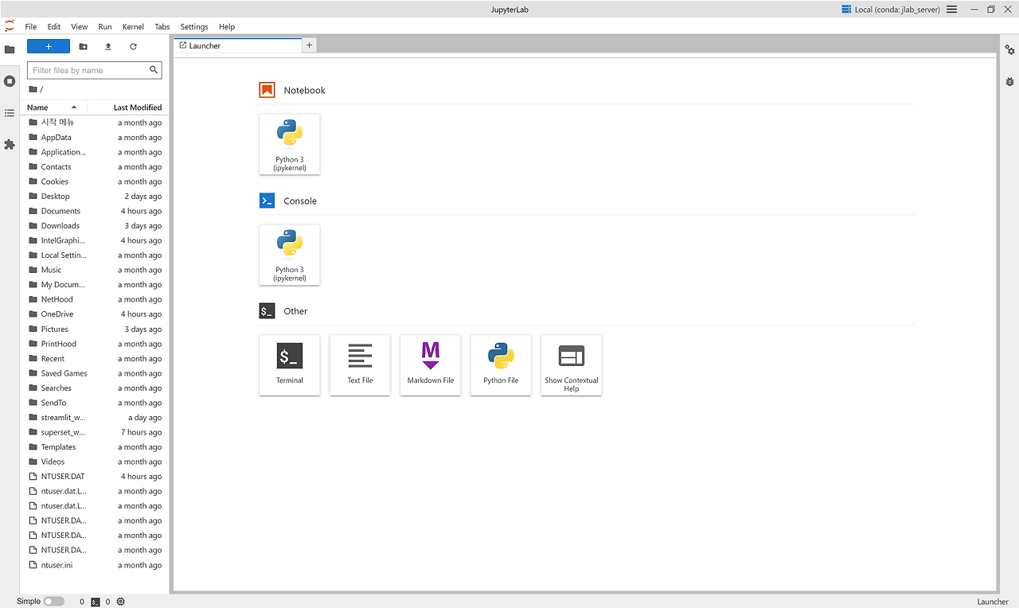Click the new launcher plus button
The height and width of the screenshot is (608, 1019).
coord(49,47)
